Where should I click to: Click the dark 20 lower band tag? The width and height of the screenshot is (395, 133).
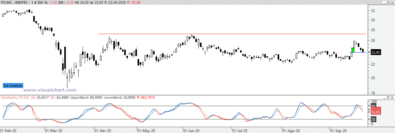[x=373, y=119]
